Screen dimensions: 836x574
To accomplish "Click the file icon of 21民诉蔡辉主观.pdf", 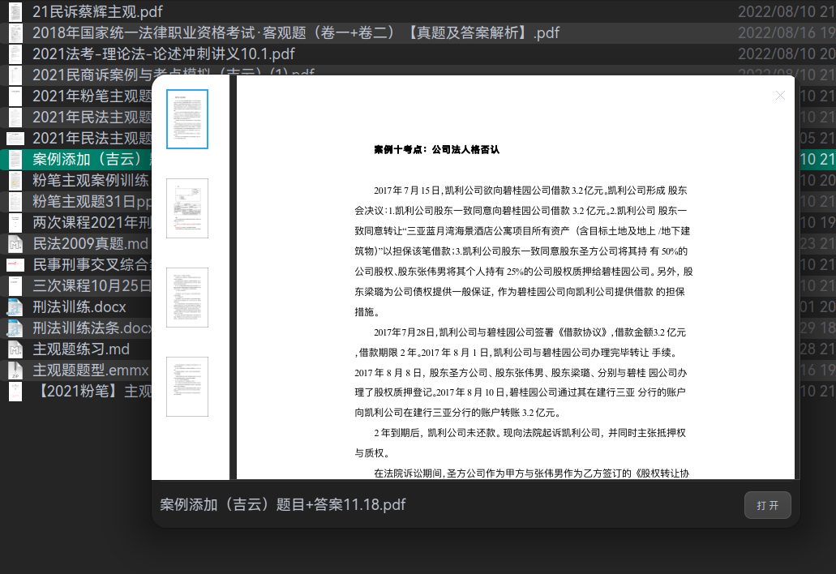I will (x=15, y=11).
